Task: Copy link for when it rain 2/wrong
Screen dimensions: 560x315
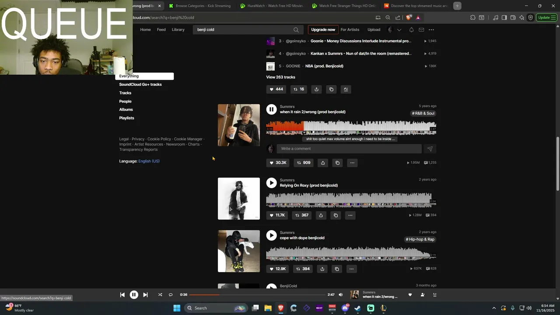Action: 337,163
